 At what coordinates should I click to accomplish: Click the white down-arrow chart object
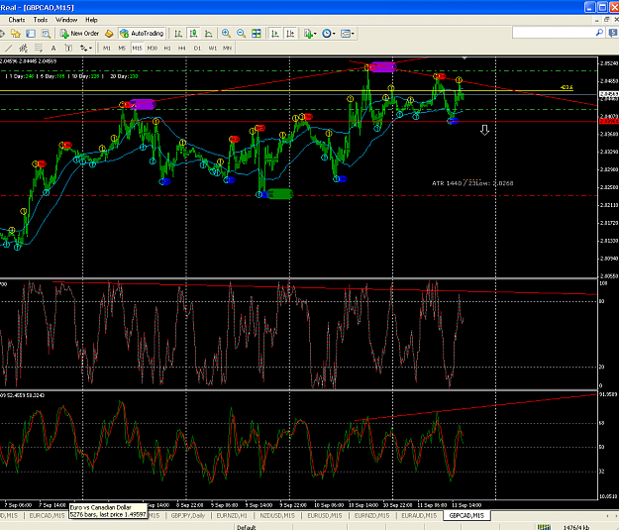click(x=484, y=130)
